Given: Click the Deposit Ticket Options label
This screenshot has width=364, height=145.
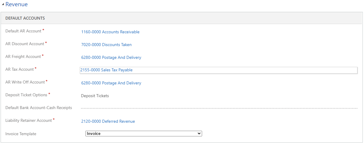Looking at the screenshot, I should [x=26, y=95].
